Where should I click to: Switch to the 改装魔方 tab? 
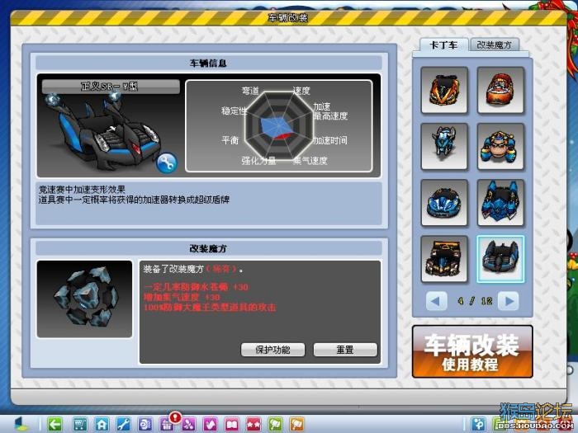click(x=495, y=45)
